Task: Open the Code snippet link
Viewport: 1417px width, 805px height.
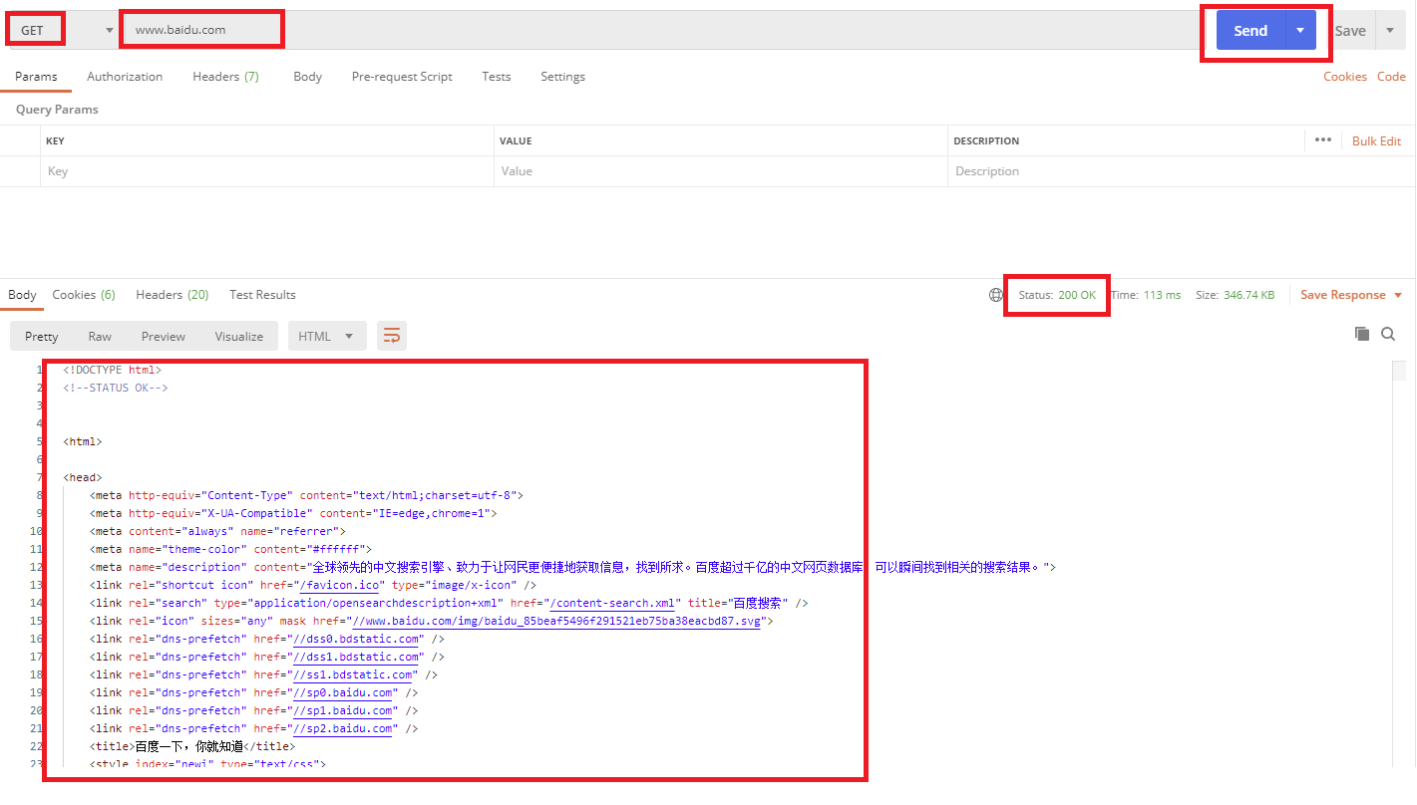Action: 1391,77
